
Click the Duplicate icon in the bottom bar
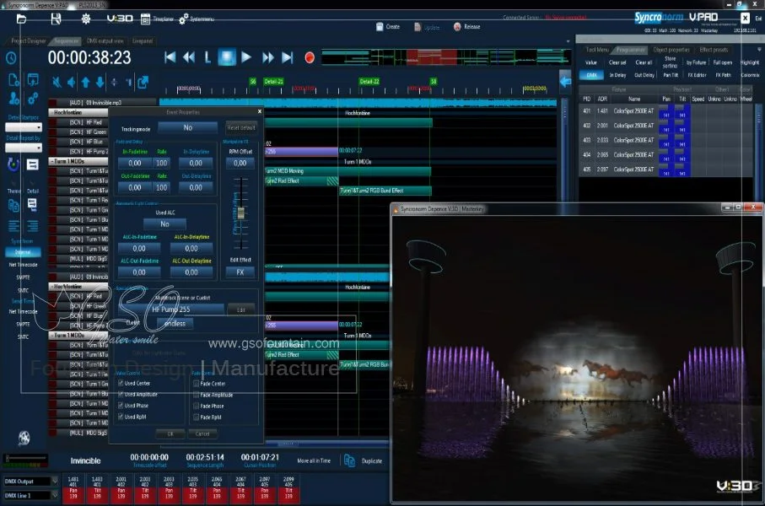pos(349,460)
